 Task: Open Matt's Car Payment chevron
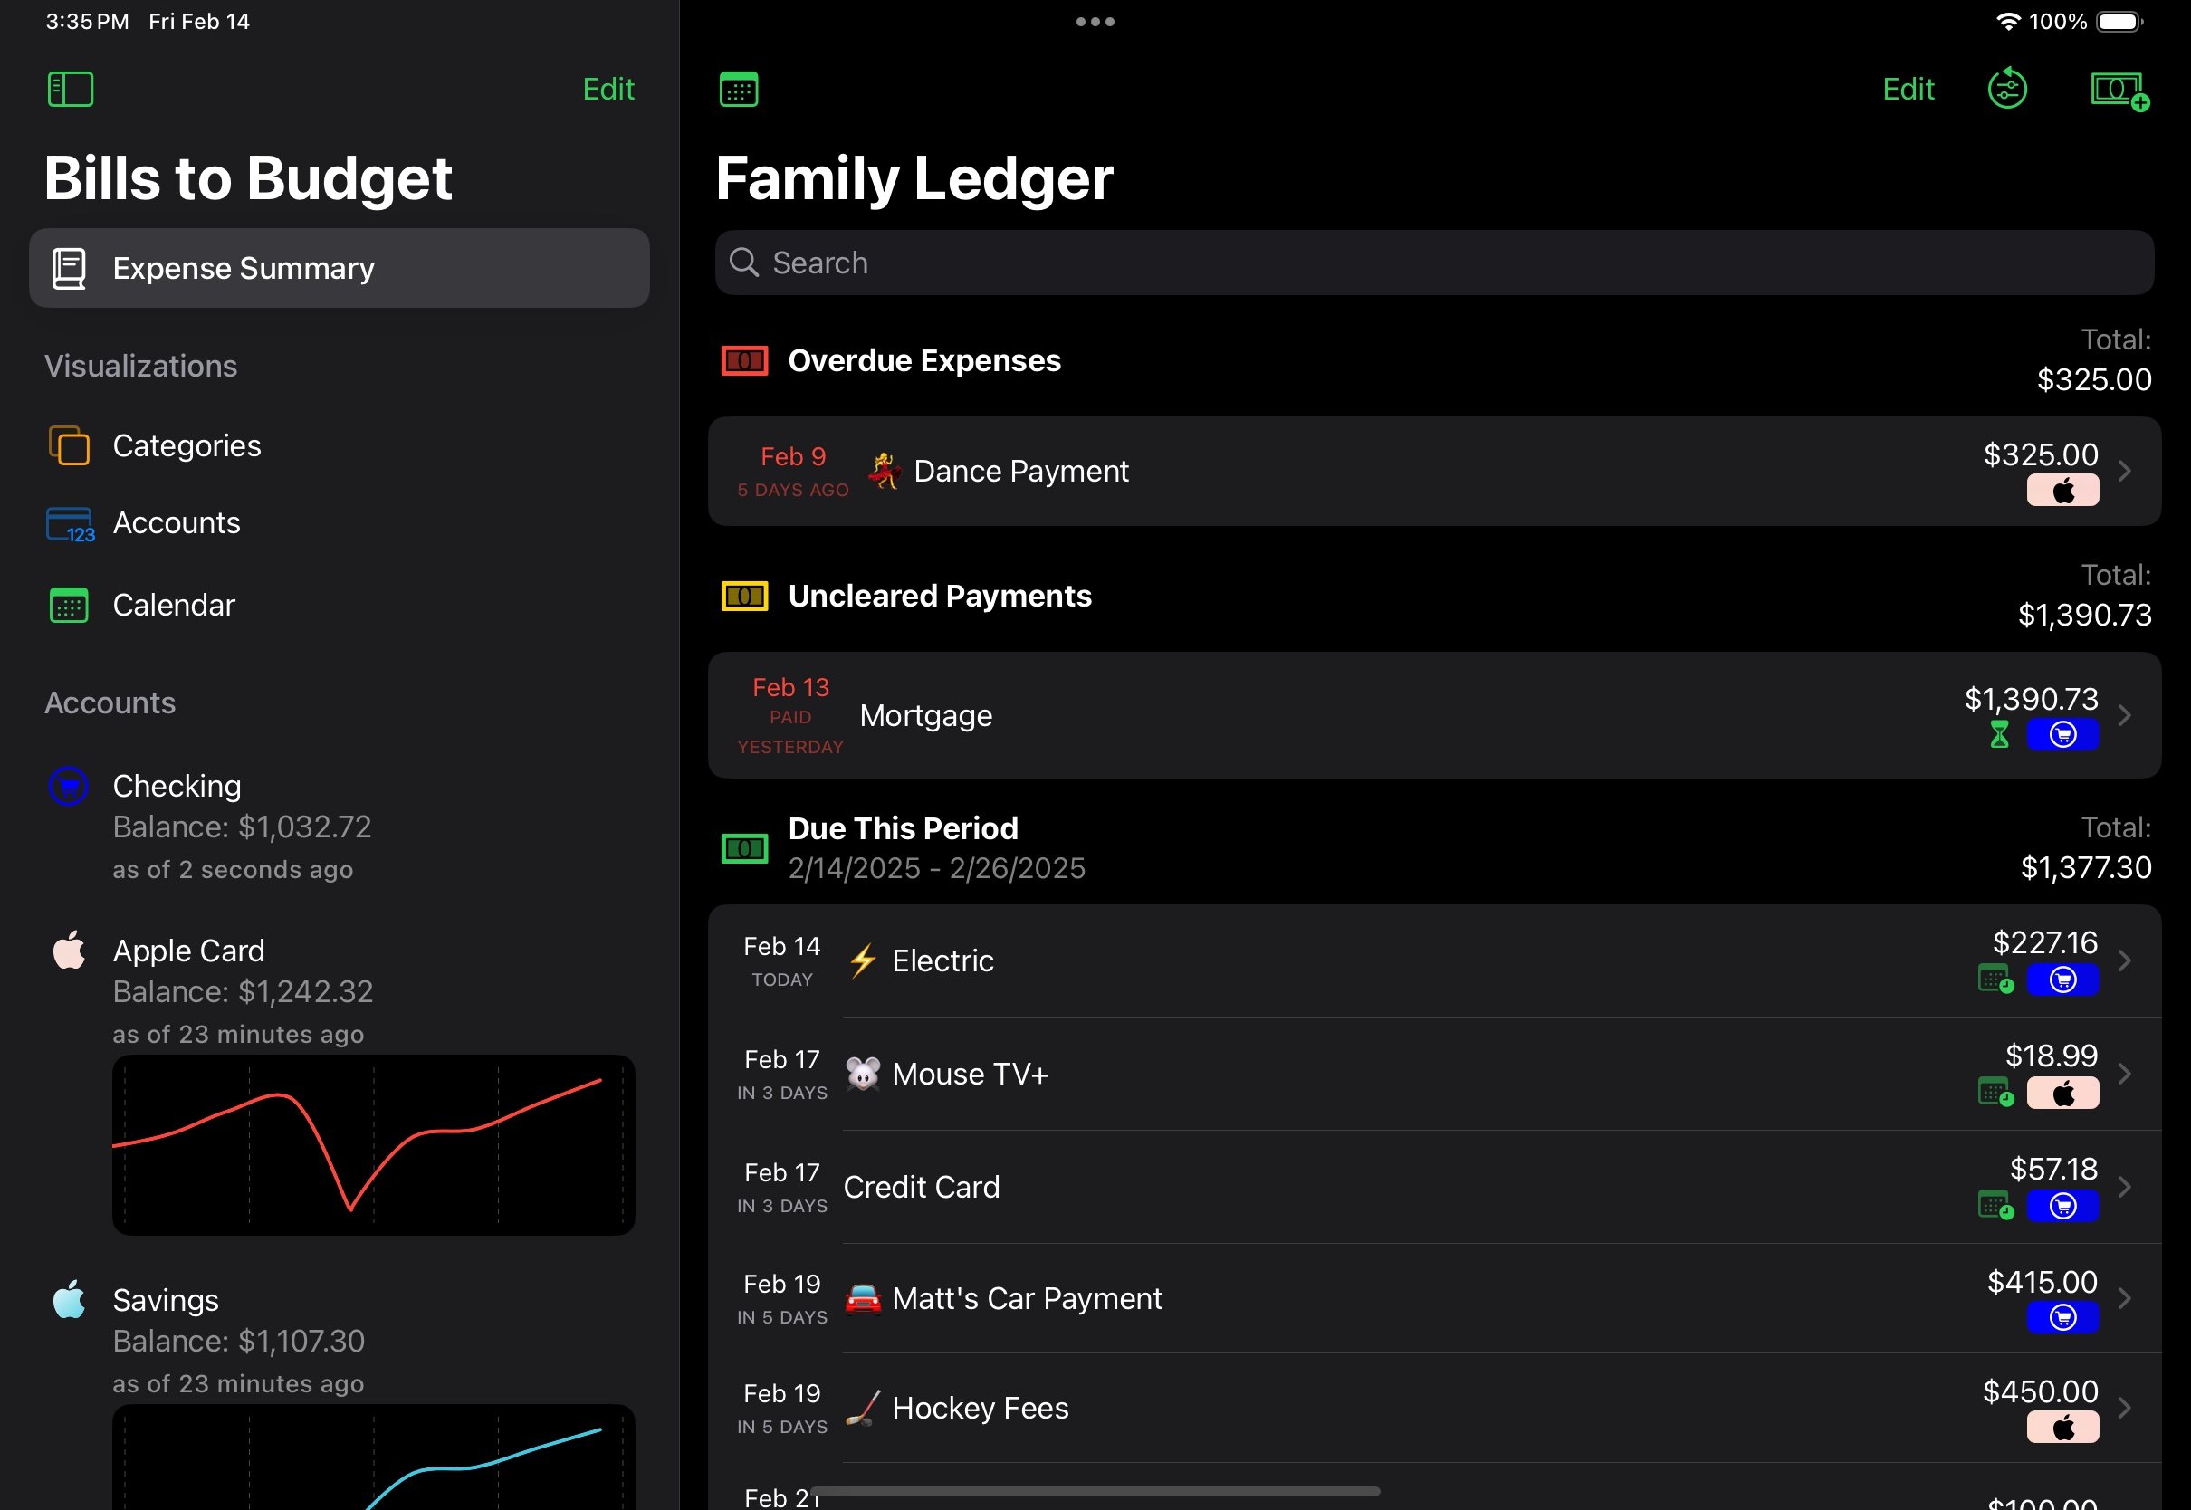point(2124,1298)
